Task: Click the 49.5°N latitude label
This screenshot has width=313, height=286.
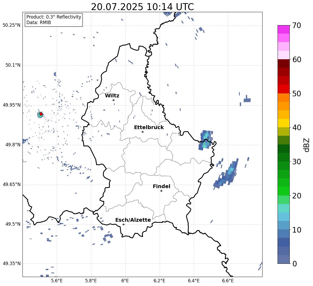Action: click(x=13, y=224)
